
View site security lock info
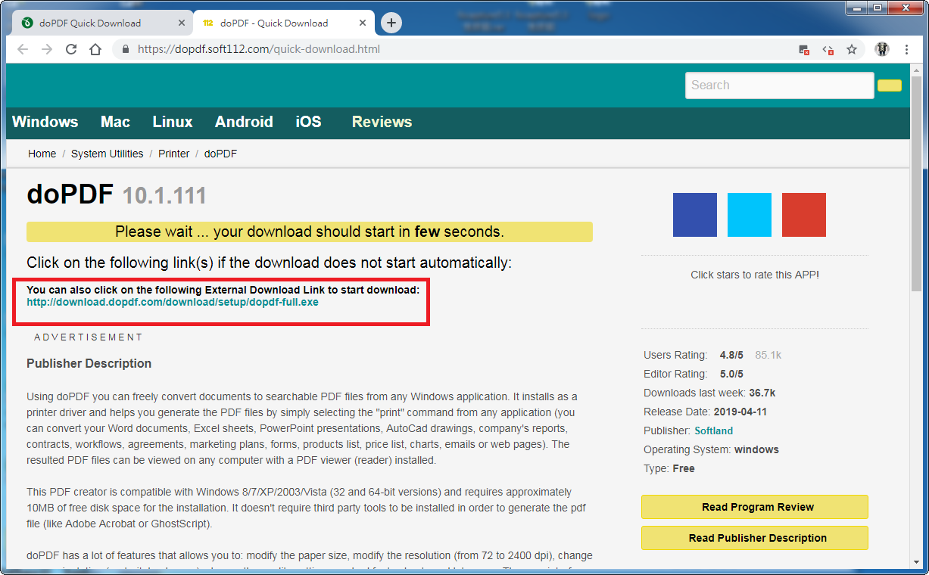click(126, 49)
